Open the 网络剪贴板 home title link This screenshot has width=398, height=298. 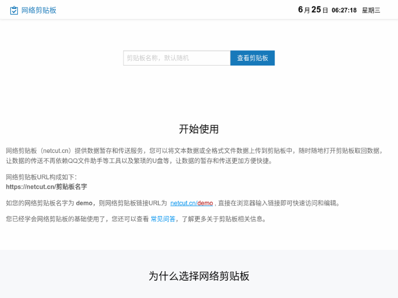coord(39,10)
